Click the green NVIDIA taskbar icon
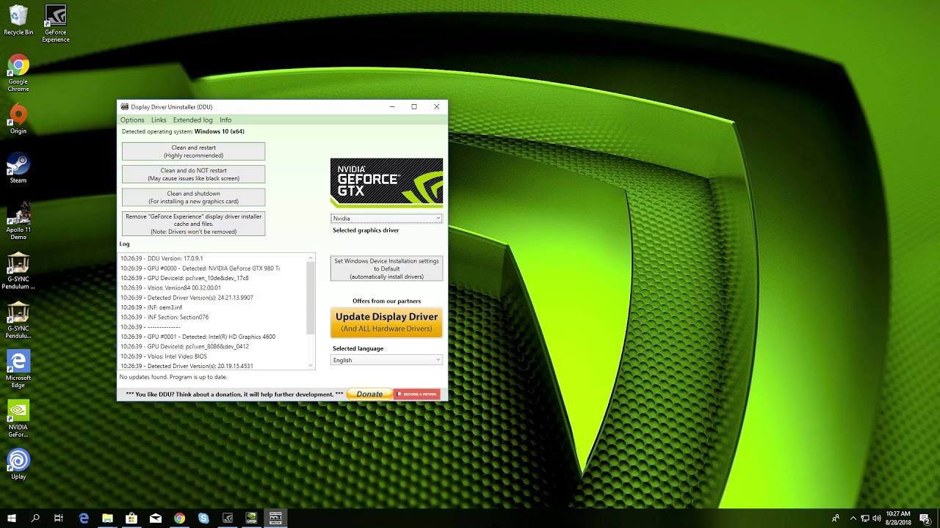Image resolution: width=940 pixels, height=528 pixels. pyautogui.click(x=251, y=518)
